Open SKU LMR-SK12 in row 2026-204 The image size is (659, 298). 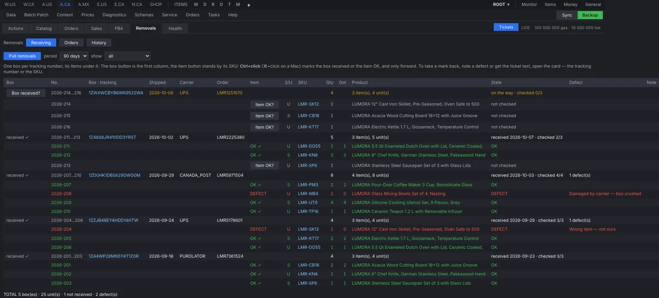309,229
